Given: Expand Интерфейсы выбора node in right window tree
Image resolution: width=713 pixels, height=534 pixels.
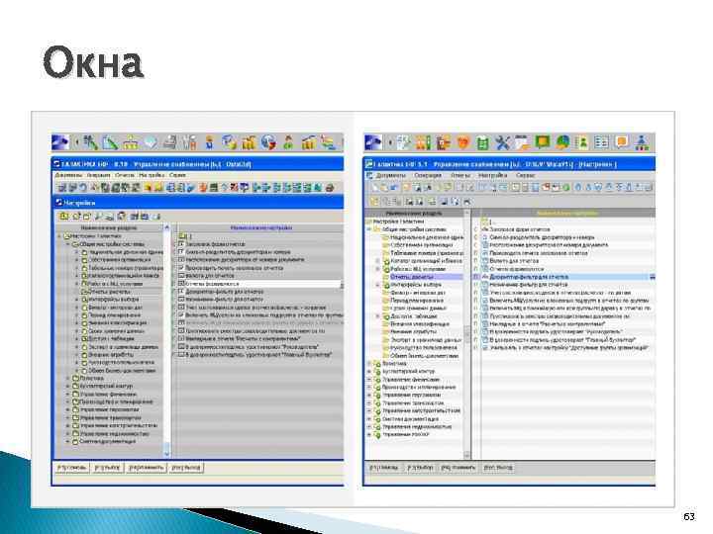Looking at the screenshot, I should [378, 285].
